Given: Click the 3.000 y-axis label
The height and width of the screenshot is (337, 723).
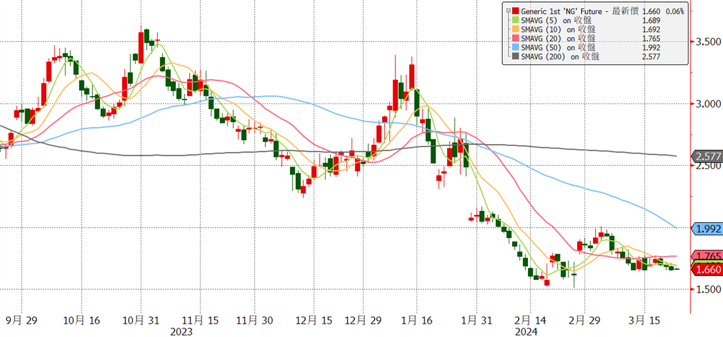Looking at the screenshot, I should point(708,103).
